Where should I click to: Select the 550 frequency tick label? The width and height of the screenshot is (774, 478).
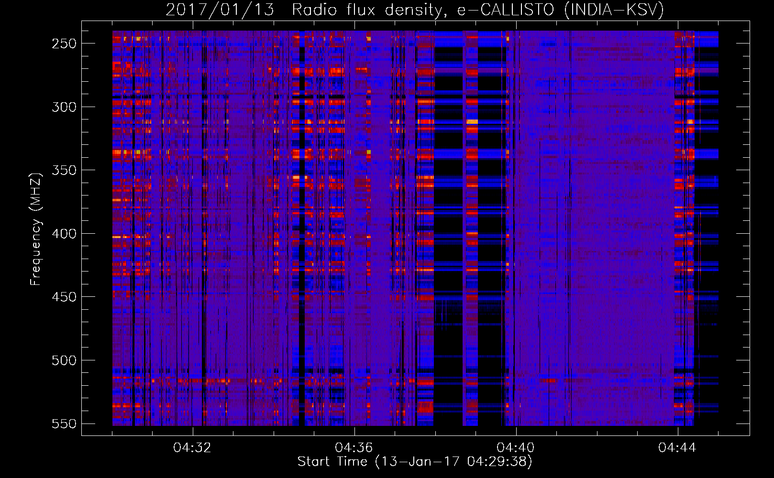64,424
